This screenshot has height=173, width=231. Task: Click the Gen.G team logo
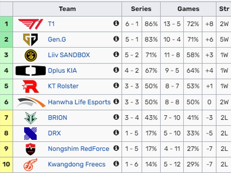coord(30,39)
